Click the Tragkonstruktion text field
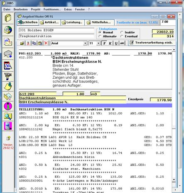Screen dimensions: 184x193 pos(56,36)
